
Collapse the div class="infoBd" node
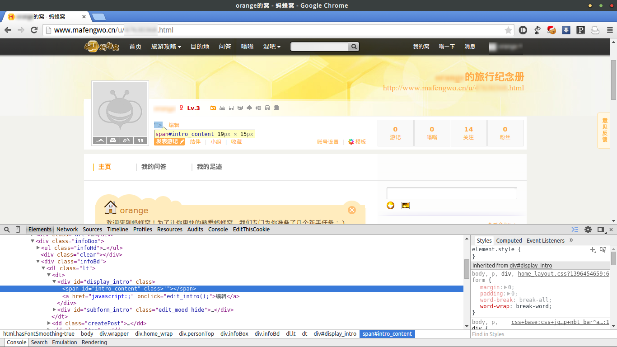coord(38,262)
